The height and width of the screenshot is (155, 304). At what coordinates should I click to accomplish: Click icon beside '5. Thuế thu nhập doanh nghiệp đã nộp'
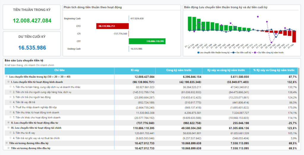[x=10, y=107]
